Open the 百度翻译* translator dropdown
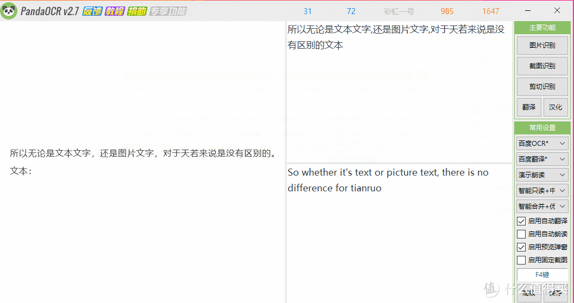This screenshot has width=574, height=303. 542,159
